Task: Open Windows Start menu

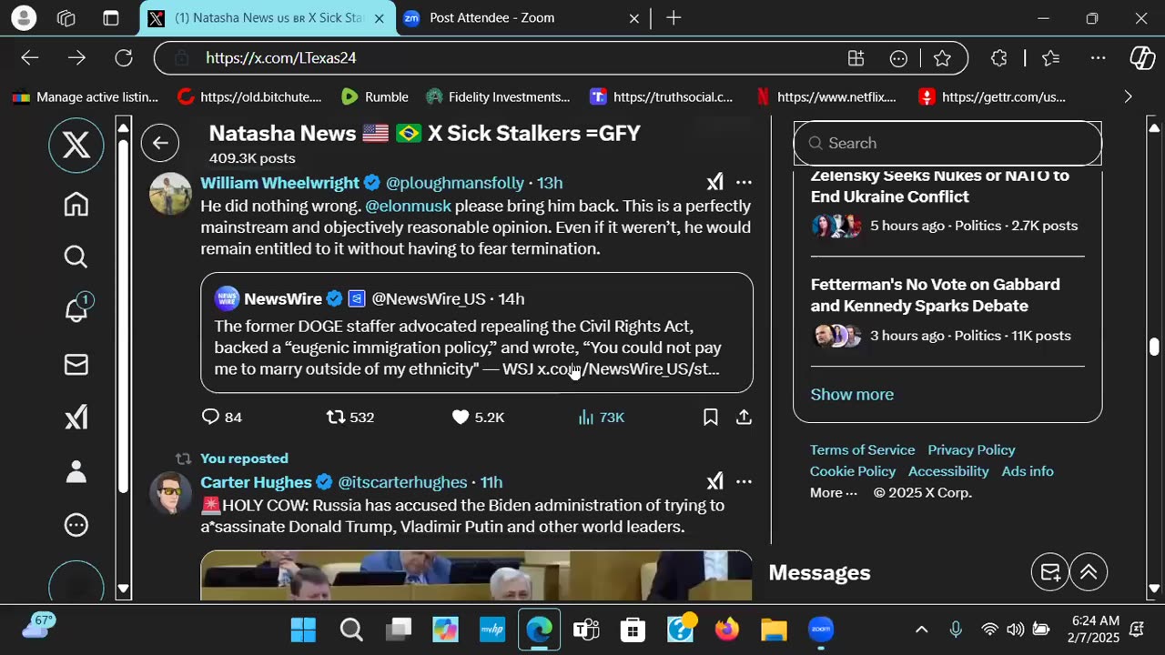Action: [303, 630]
